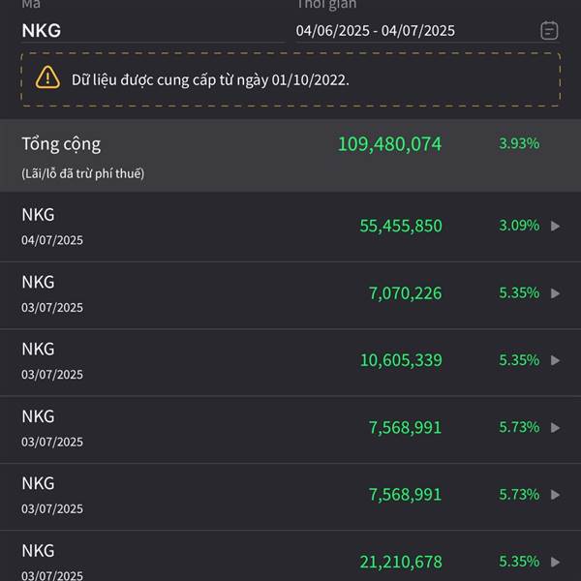Click the 21,210,678 profit amount
Image resolution: width=581 pixels, height=581 pixels.
click(401, 562)
